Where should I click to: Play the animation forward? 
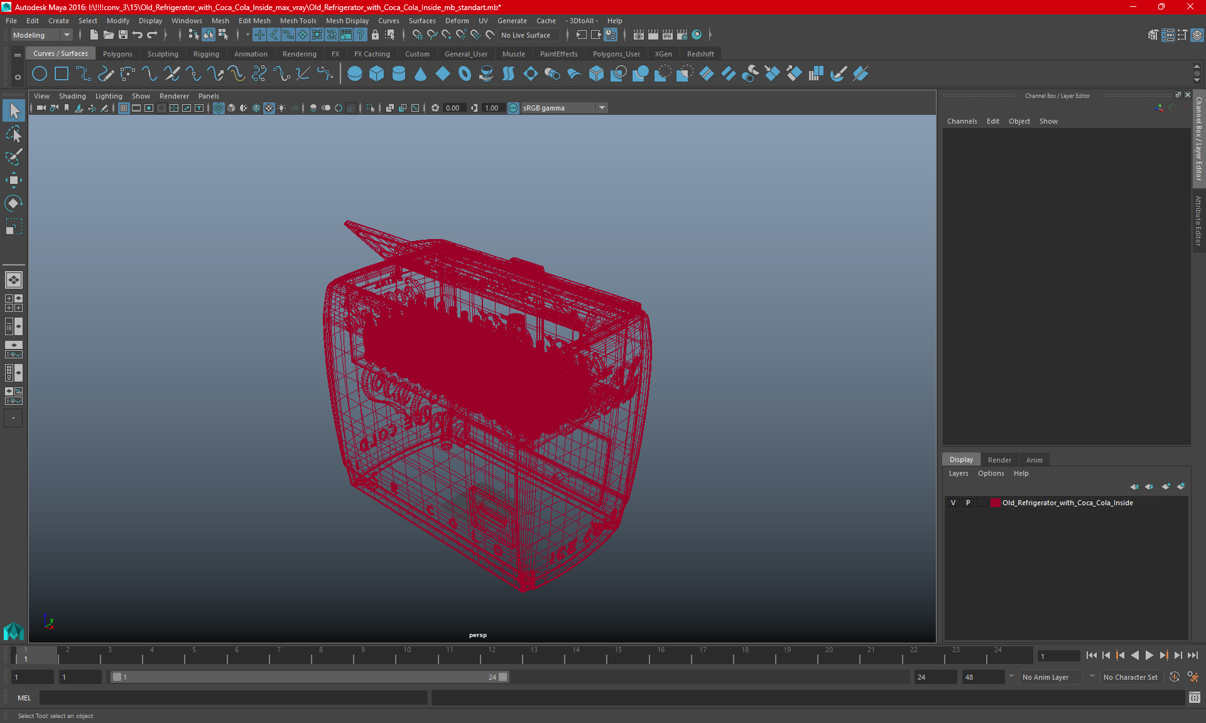1149,655
